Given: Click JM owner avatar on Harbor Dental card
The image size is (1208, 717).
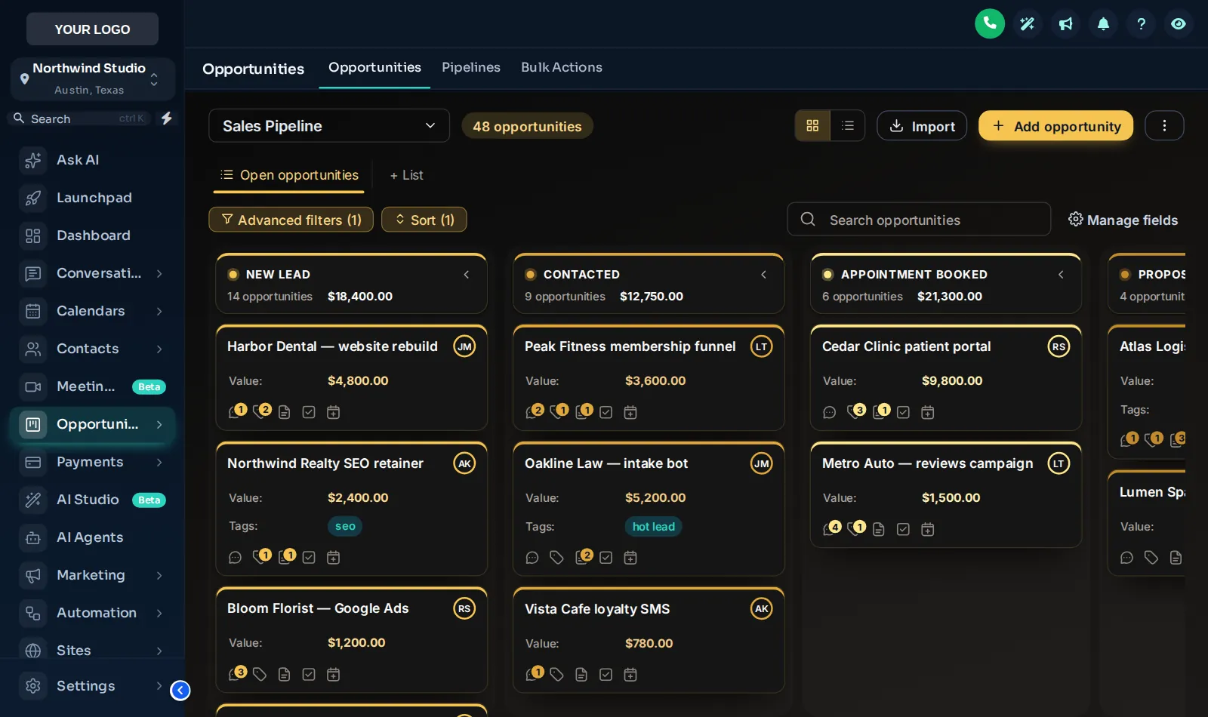Looking at the screenshot, I should (464, 346).
